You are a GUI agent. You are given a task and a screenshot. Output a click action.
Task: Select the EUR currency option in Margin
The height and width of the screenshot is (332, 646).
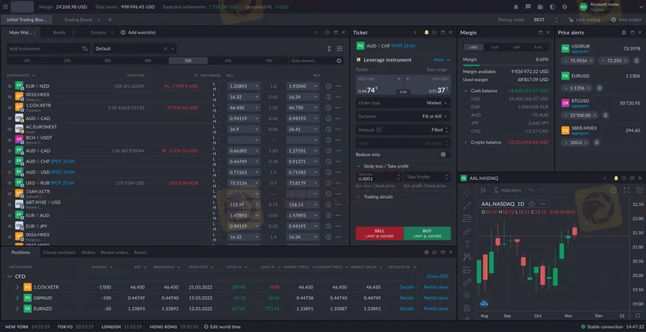click(495, 47)
